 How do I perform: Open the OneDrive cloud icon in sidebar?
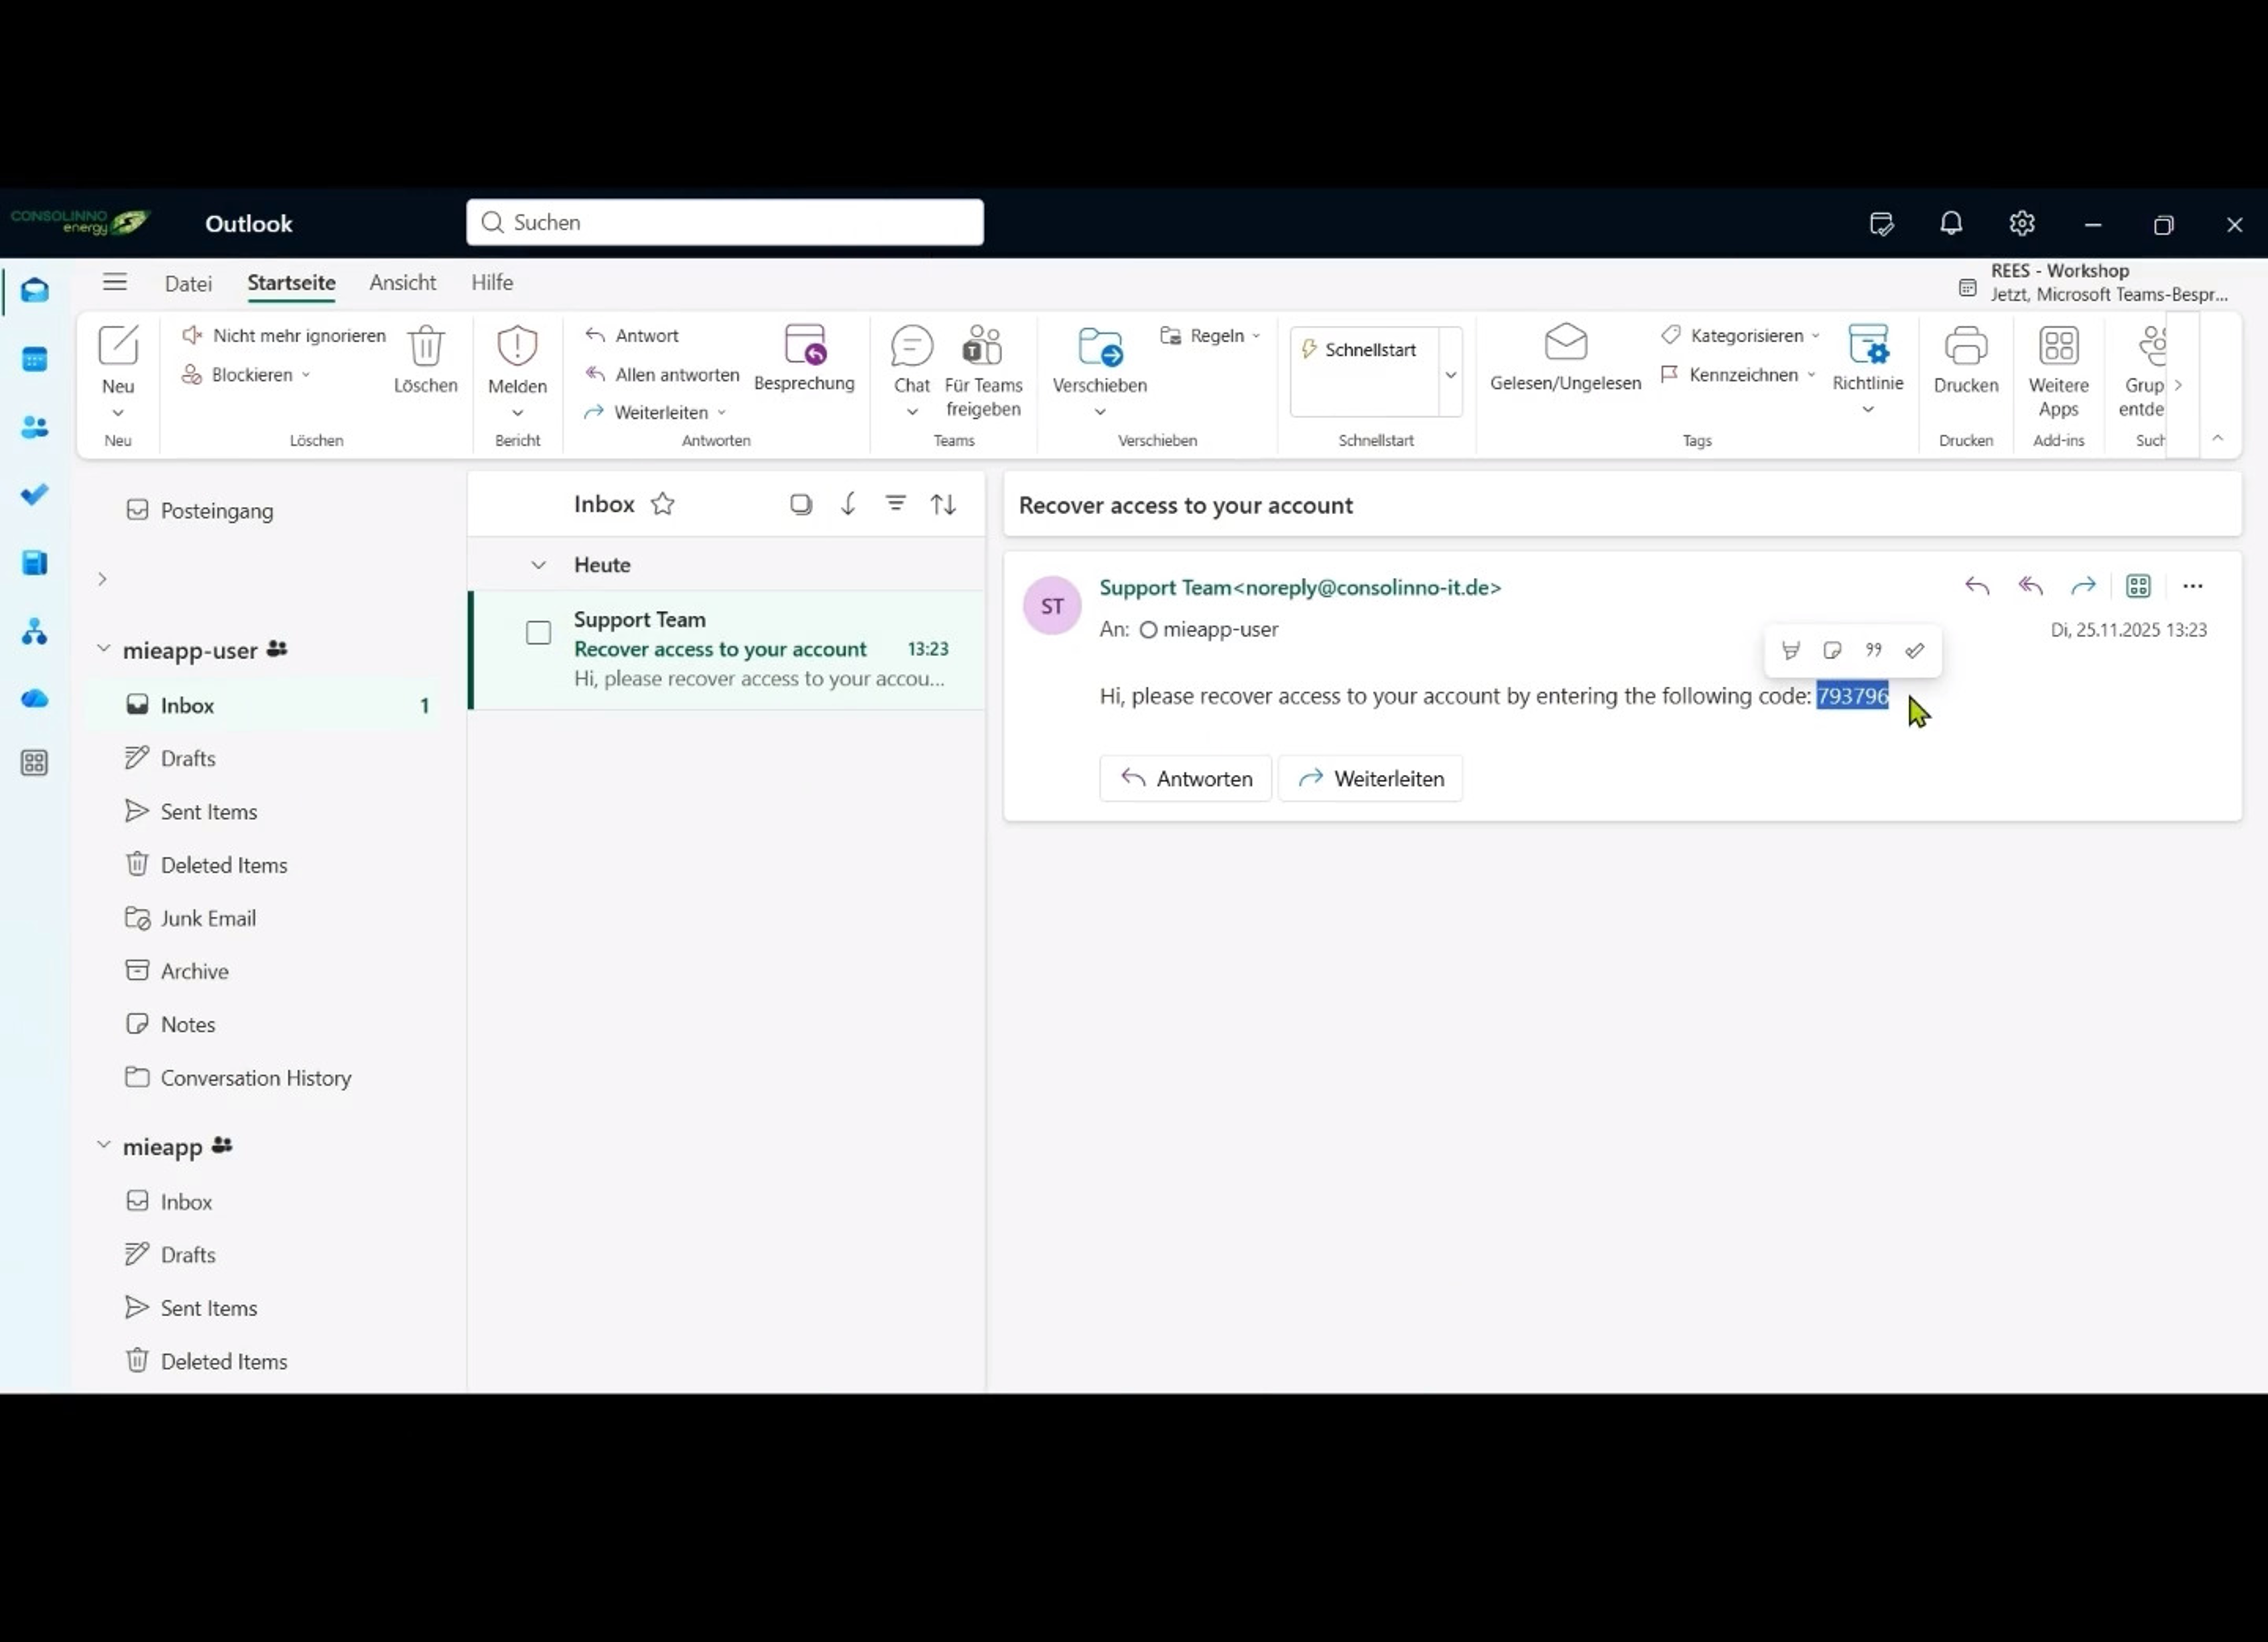click(35, 699)
